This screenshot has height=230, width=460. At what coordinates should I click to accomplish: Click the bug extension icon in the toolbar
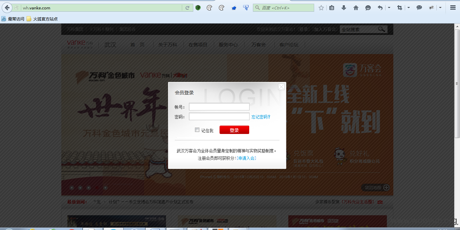pyautogui.click(x=431, y=8)
